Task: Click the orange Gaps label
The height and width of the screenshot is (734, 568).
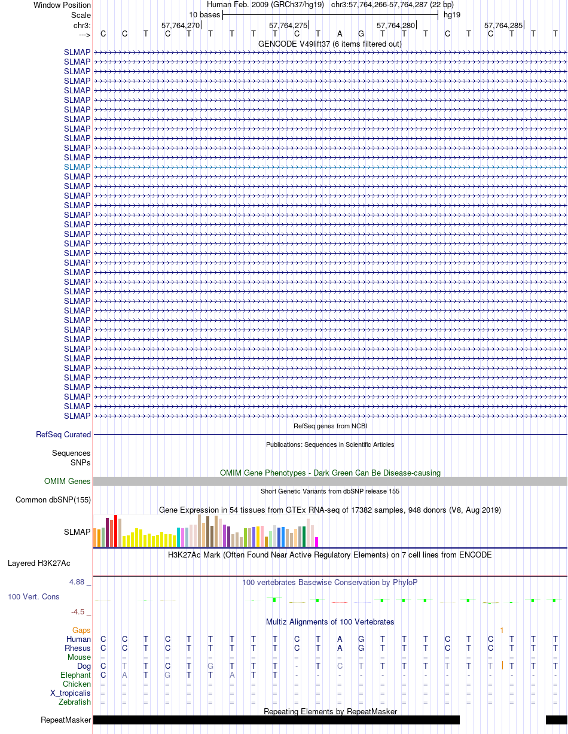Action: click(81, 631)
